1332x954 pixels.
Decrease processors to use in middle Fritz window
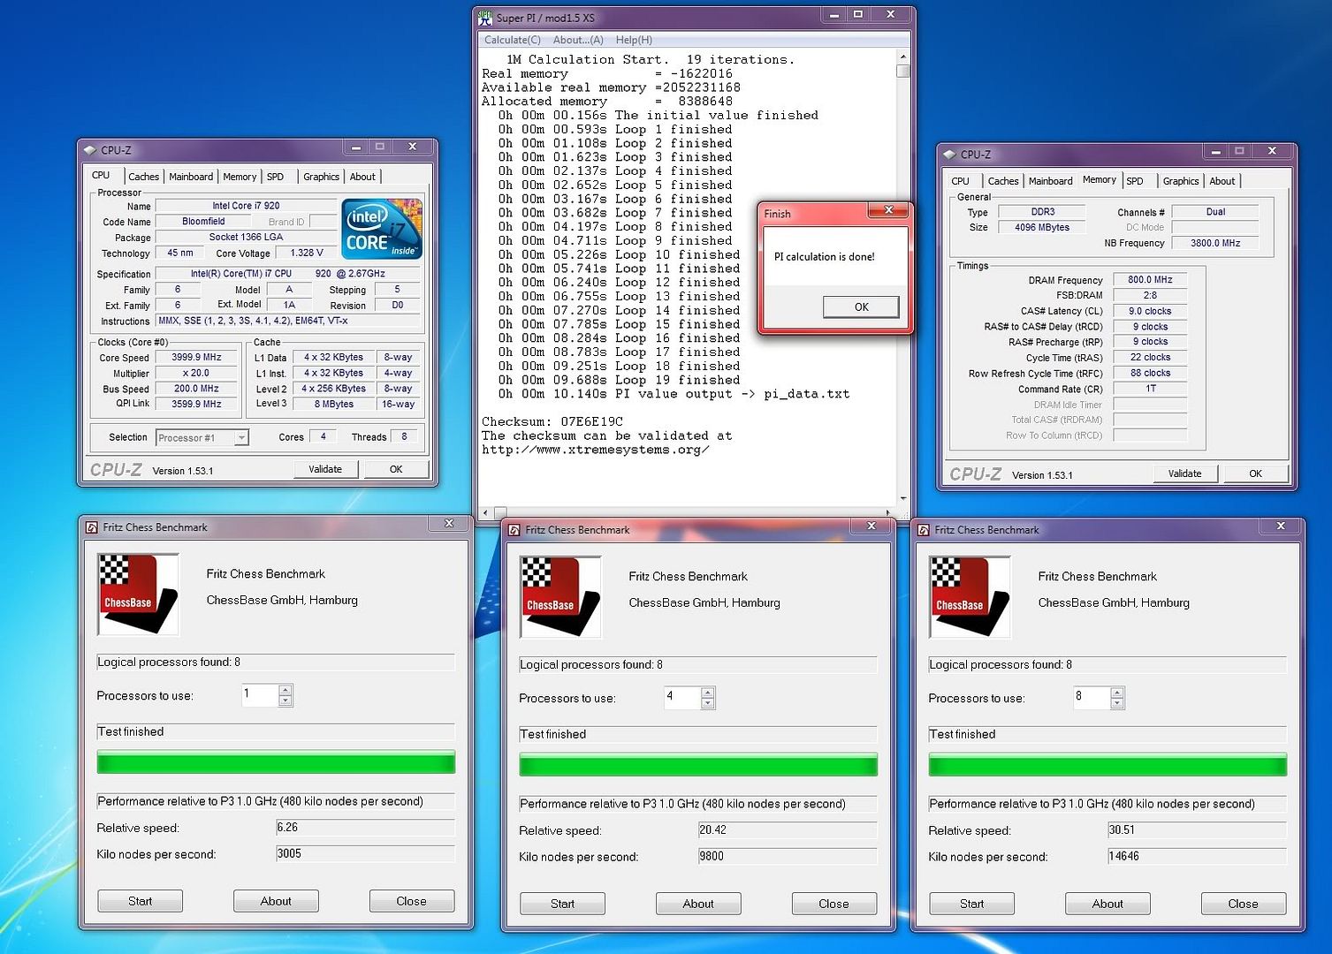point(707,704)
